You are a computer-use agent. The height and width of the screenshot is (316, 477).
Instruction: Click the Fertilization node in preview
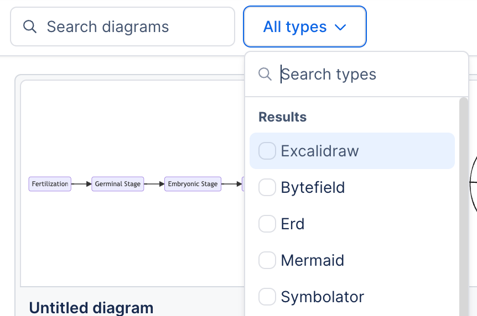[50, 184]
